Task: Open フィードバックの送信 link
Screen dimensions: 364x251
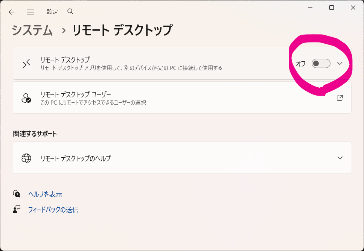Action: (53, 210)
